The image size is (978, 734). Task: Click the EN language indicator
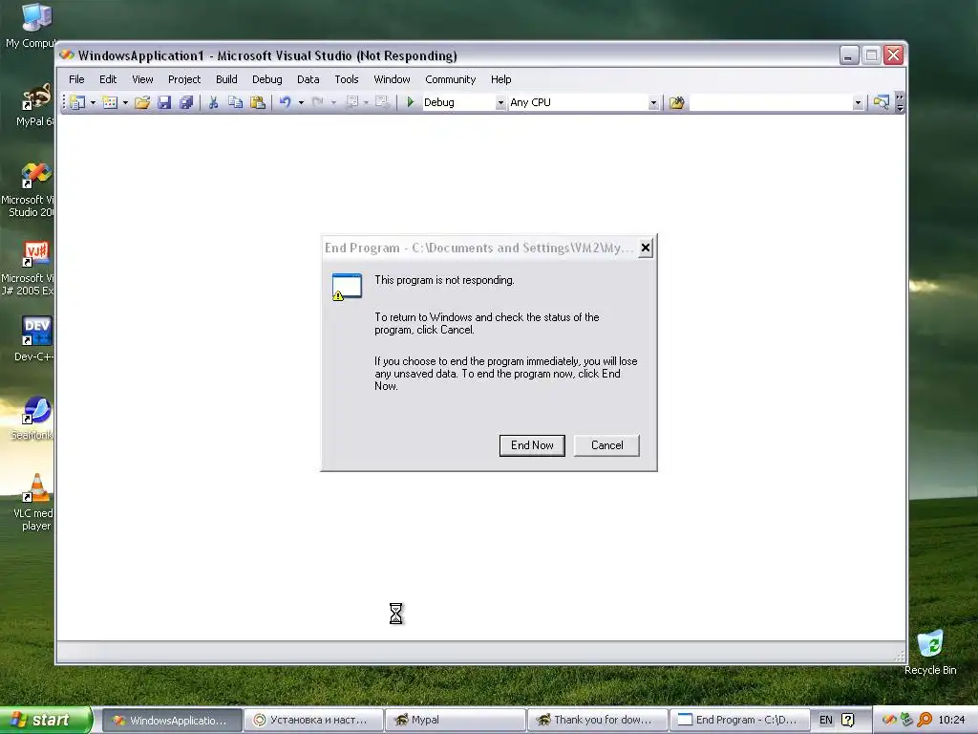pos(826,721)
